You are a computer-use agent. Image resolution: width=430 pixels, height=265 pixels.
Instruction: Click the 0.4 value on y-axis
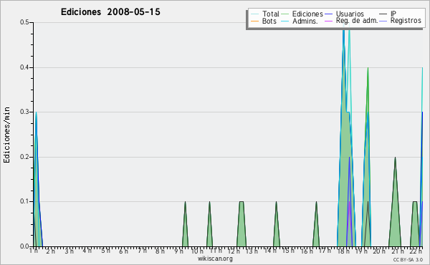[24, 67]
